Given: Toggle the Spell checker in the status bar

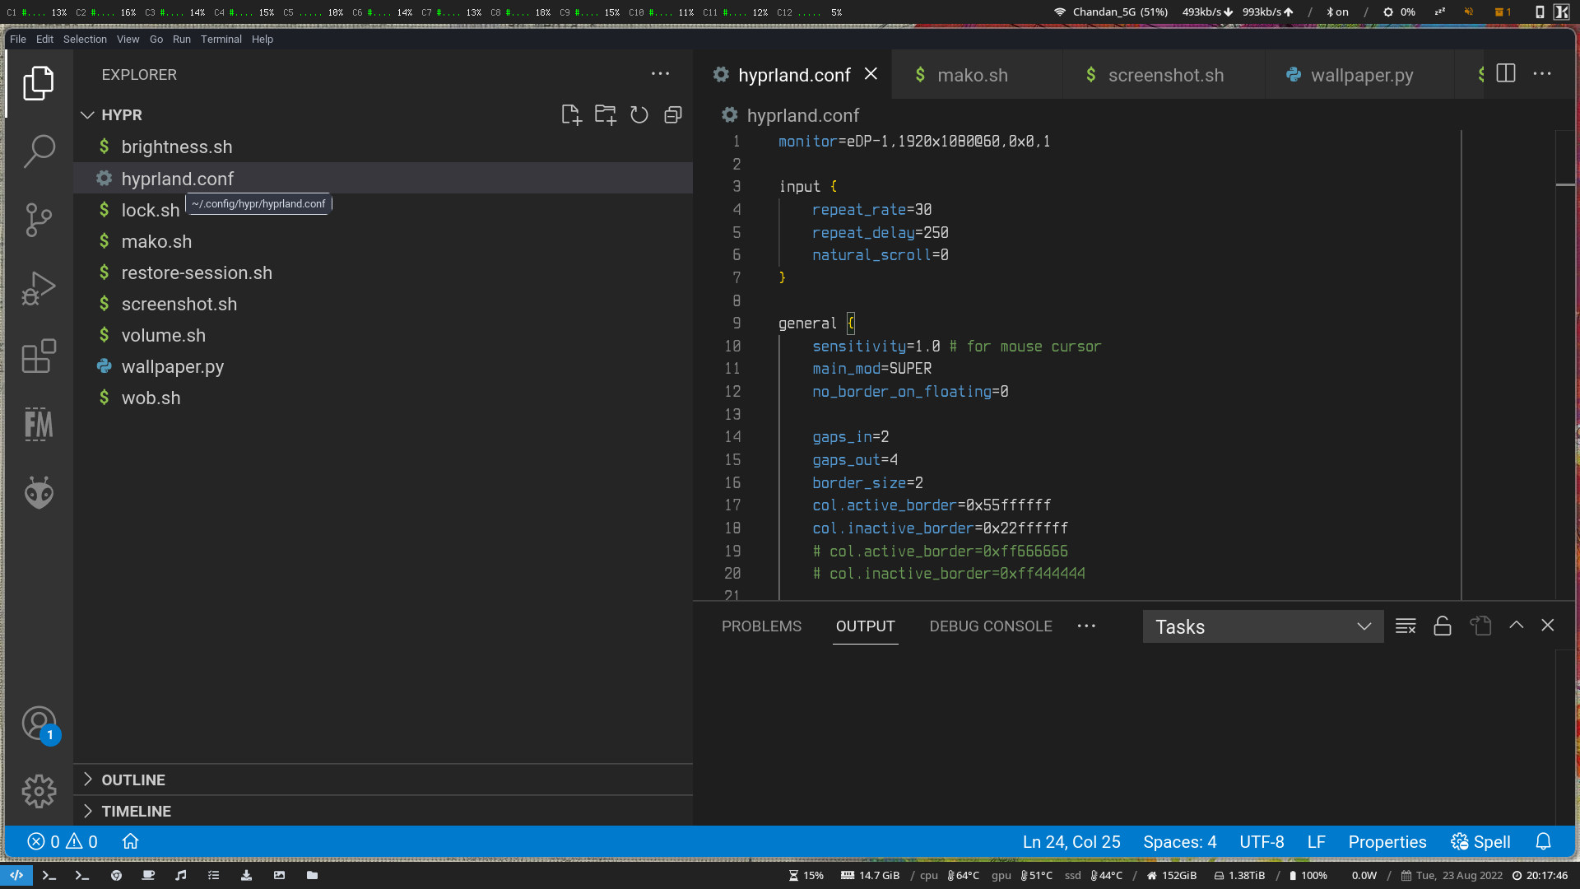Looking at the screenshot, I should tap(1480, 841).
